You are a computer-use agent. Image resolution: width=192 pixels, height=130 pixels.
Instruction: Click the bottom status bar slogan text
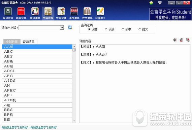click(x=29, y=127)
